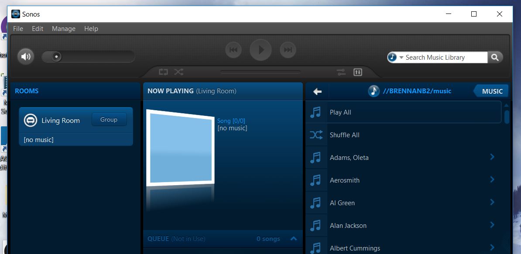Open the search source dropdown
The height and width of the screenshot is (254, 521).
tap(401, 58)
